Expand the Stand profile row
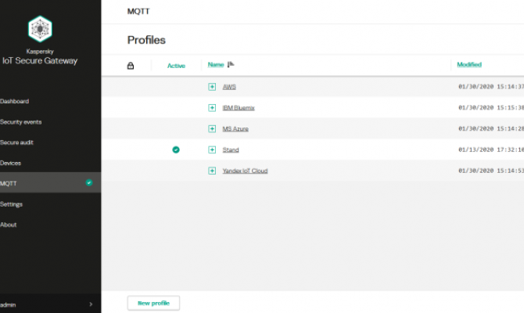Viewport: 524px width, 313px height. coord(212,149)
